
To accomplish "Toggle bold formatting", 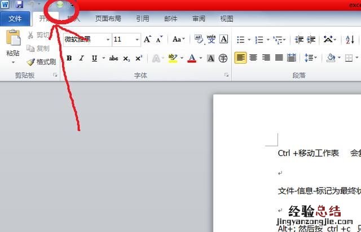I will 69,58.
